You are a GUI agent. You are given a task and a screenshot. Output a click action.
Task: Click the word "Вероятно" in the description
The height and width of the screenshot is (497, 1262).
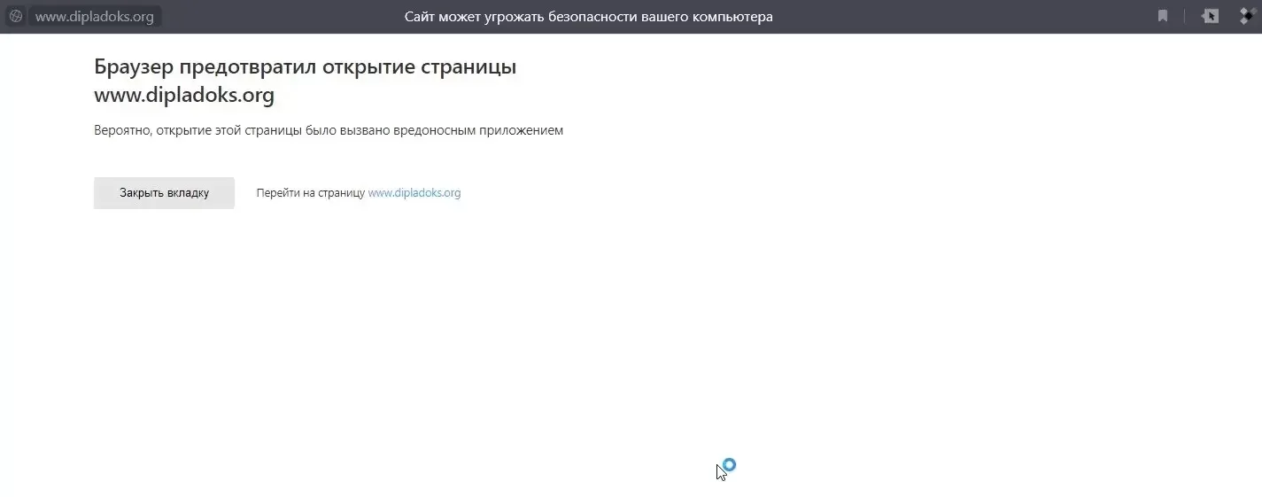coord(122,130)
